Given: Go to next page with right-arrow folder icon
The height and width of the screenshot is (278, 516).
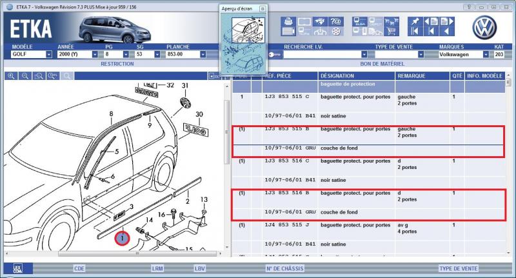Looking at the screenshot, I should tap(446, 22).
